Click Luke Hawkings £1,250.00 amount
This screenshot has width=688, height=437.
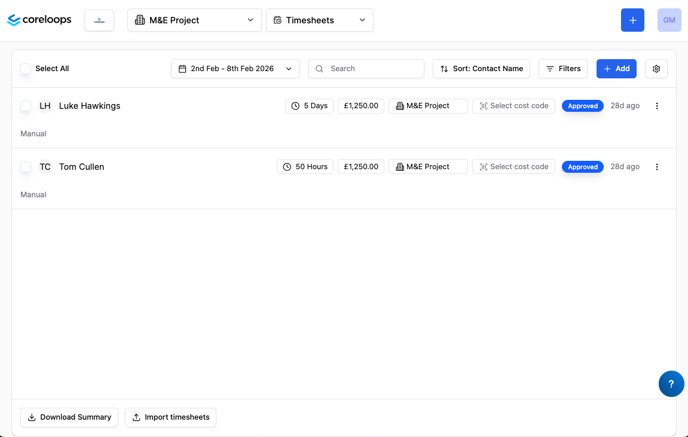pos(360,106)
